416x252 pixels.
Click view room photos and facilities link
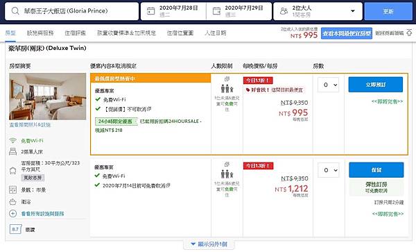click(30, 124)
